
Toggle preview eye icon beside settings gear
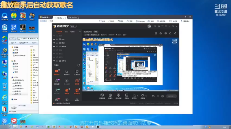click(158, 96)
